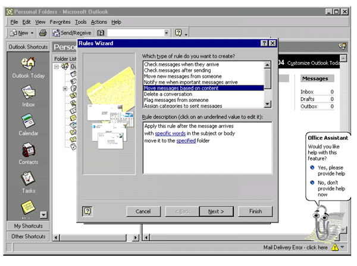Image resolution: width=357 pixels, height=266 pixels.
Task: Click the rule list scrollbar thumb
Action: (268, 79)
